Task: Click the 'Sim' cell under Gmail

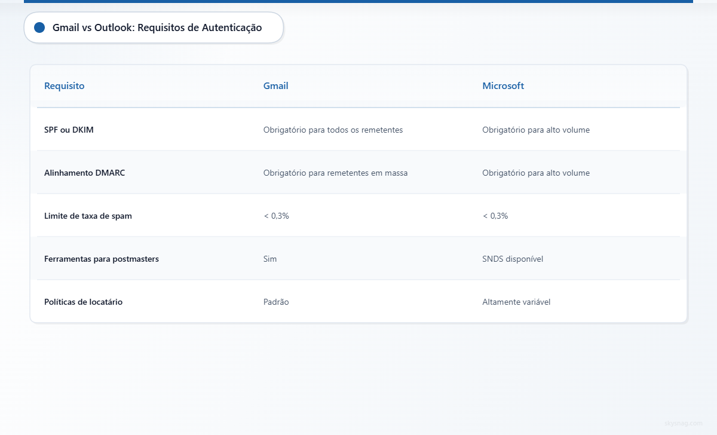Action: (x=270, y=259)
